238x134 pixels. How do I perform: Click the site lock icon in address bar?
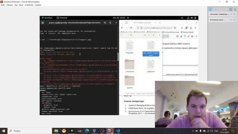pyautogui.click(x=141, y=28)
